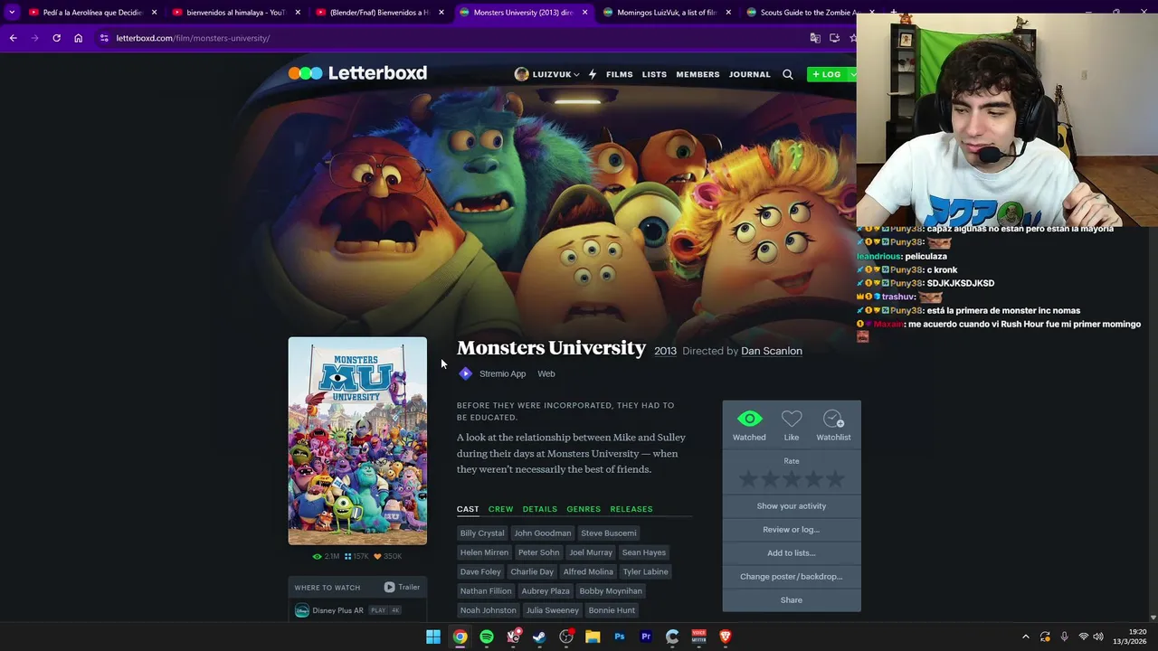This screenshot has height=651, width=1158.
Task: Open the Letterboxd home logo
Action: point(357,73)
